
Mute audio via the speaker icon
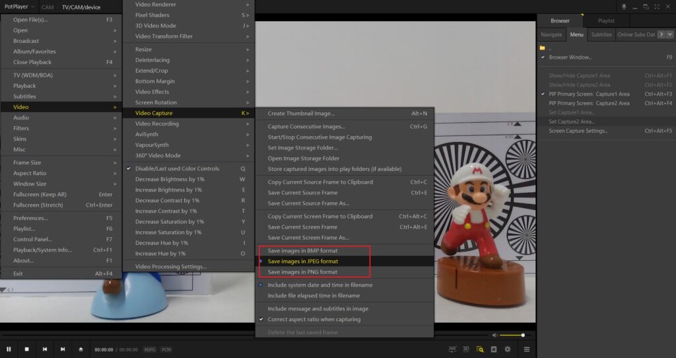pos(494,335)
